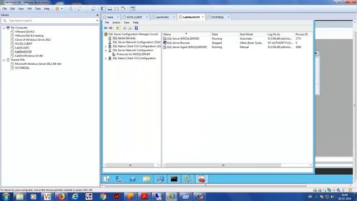Open the Command Prompt icon in guest taskbar
This screenshot has height=201, width=357.
pyautogui.click(x=174, y=179)
